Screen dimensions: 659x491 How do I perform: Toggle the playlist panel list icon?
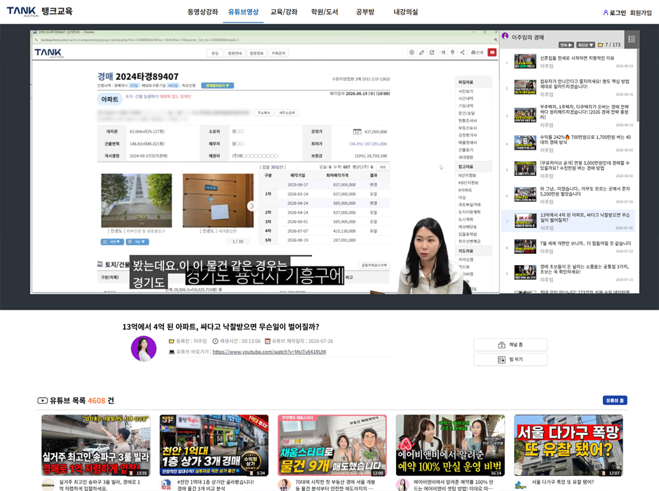tap(631, 39)
